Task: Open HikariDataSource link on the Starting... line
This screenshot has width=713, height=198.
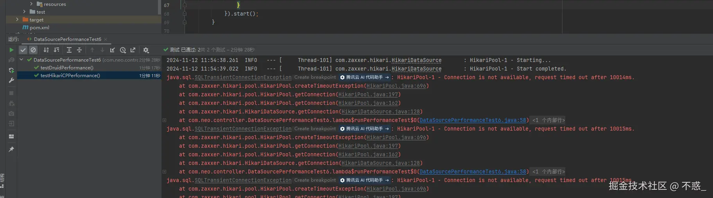Action: pyautogui.click(x=416, y=60)
